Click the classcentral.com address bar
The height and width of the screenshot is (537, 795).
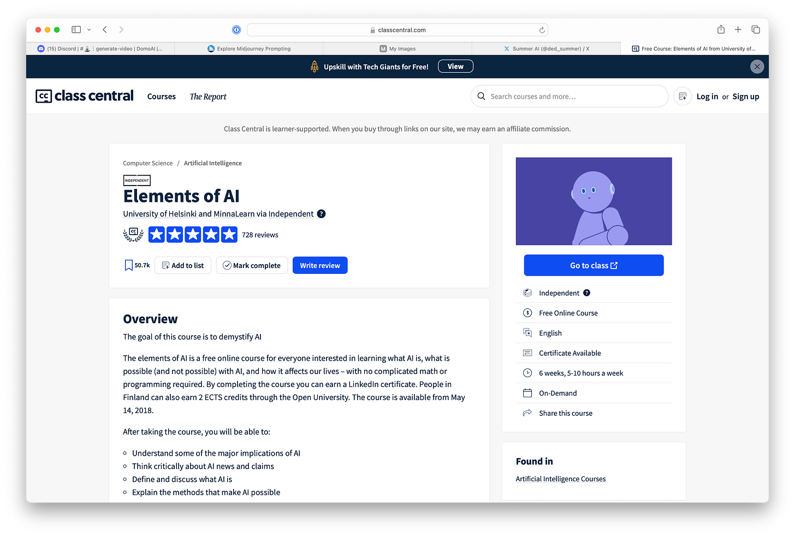click(x=397, y=30)
